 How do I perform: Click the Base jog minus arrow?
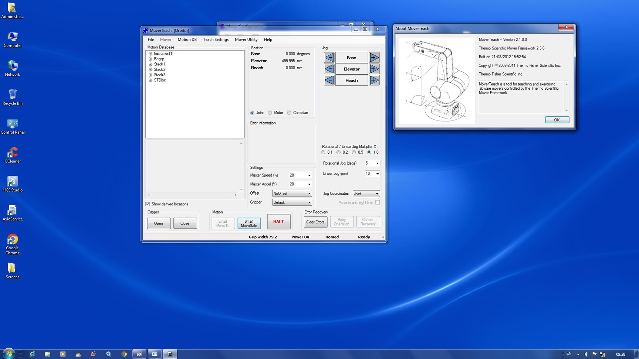[x=329, y=58]
